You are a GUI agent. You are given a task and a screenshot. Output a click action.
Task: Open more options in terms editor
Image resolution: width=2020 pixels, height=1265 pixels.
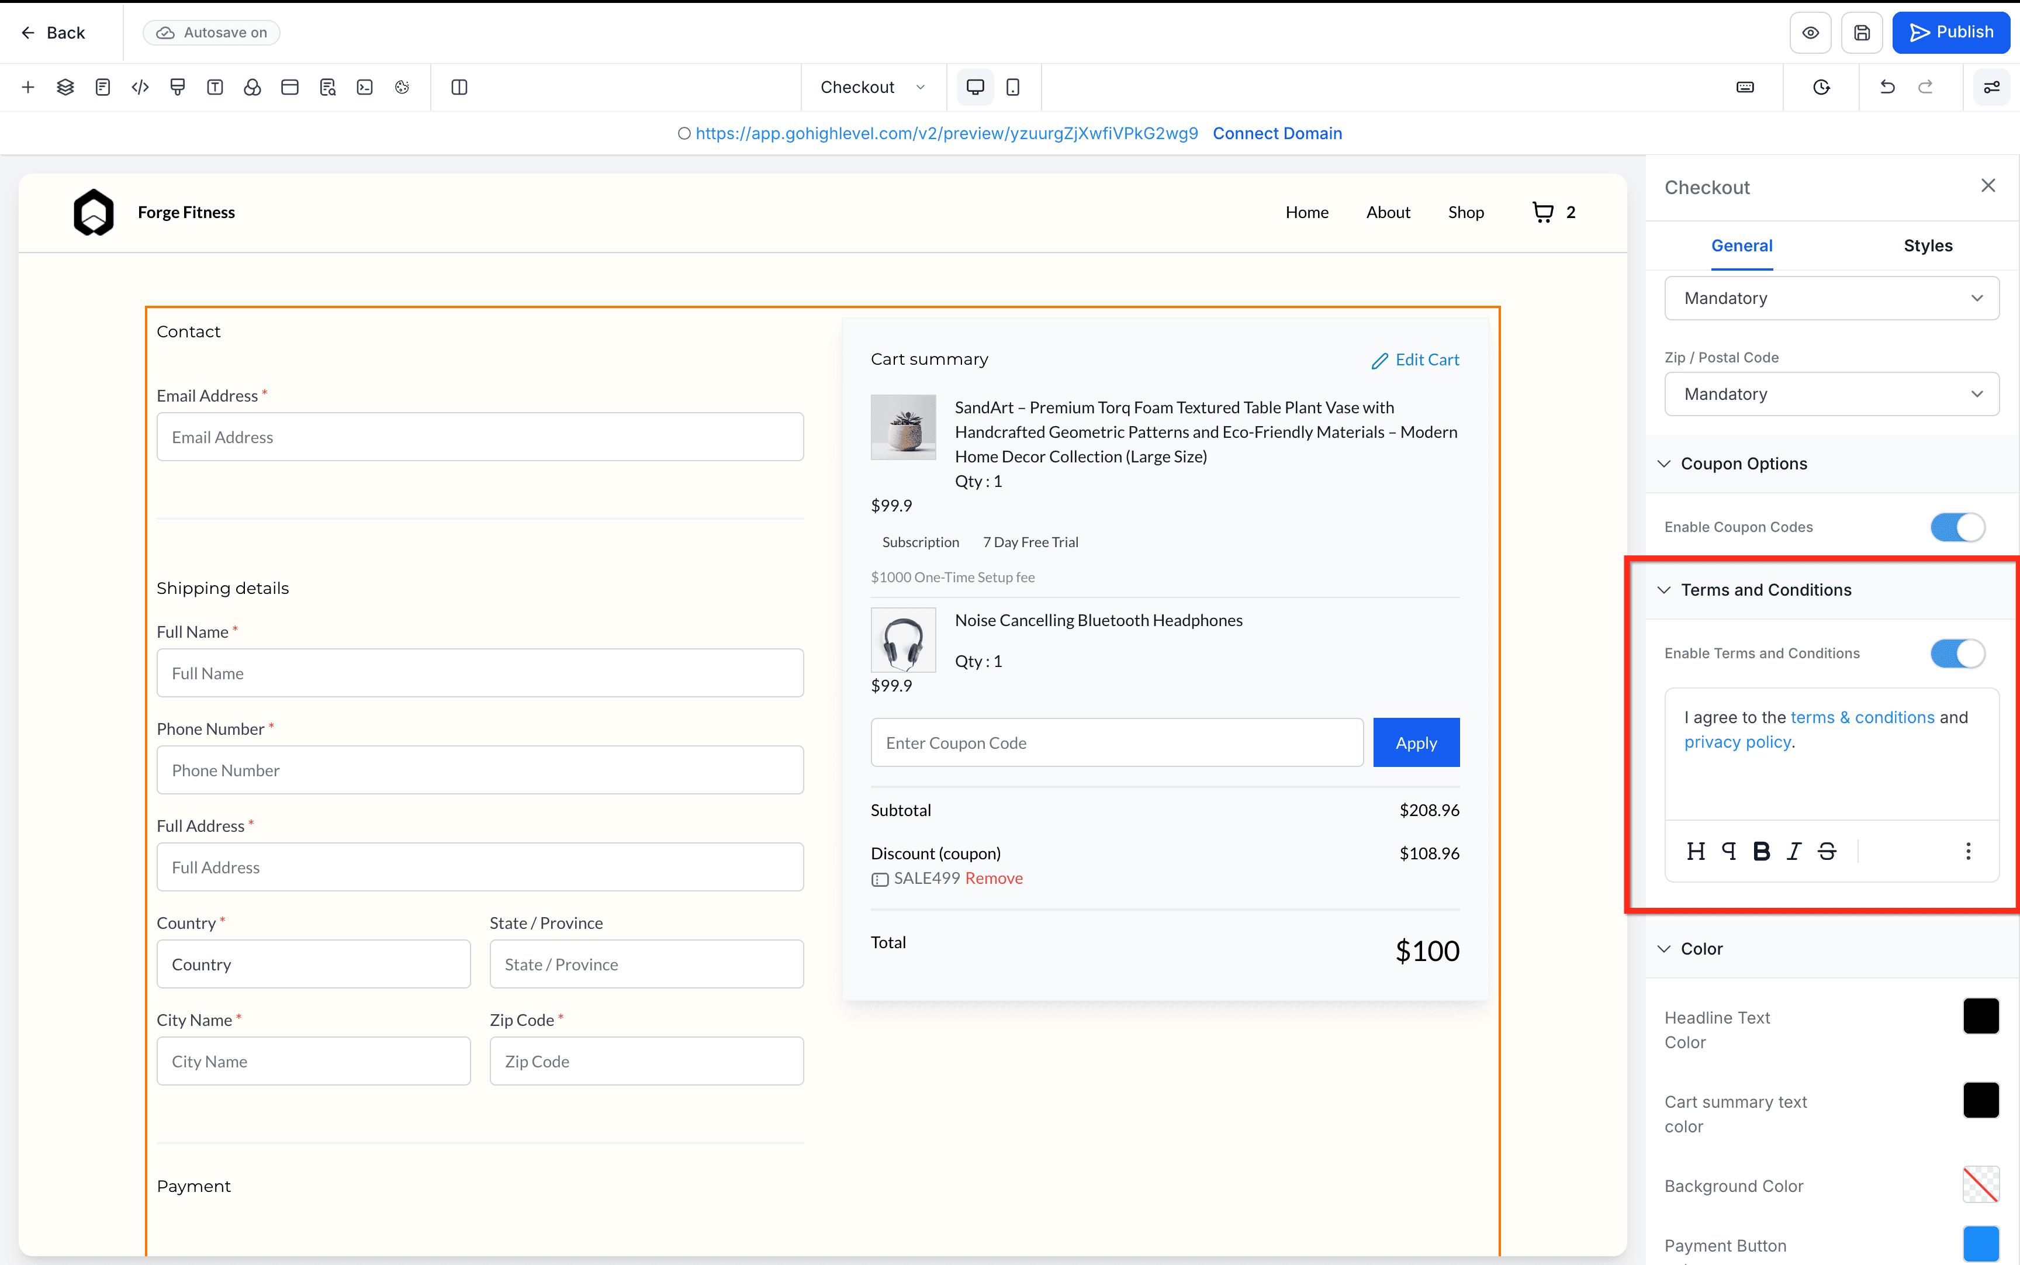coord(1968,851)
